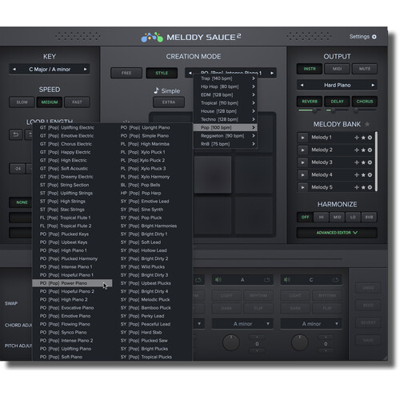Click next instrument arrow beside Hard Piano
The height and width of the screenshot is (400, 400).
(x=373, y=86)
